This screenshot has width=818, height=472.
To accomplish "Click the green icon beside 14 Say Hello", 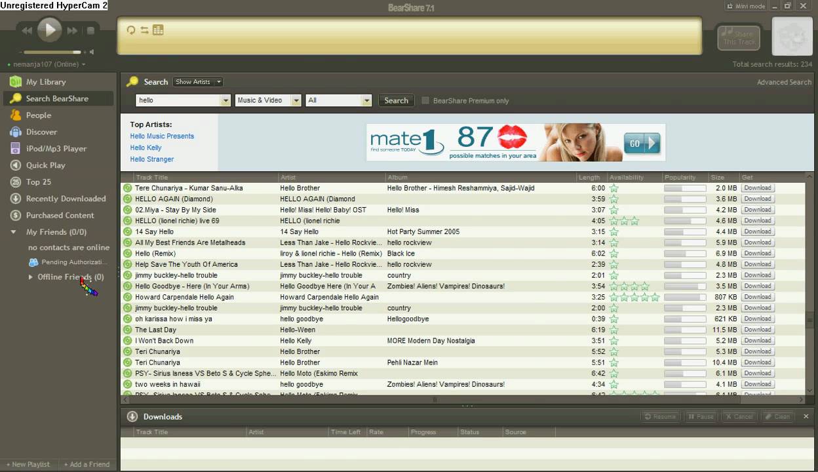I will click(127, 231).
